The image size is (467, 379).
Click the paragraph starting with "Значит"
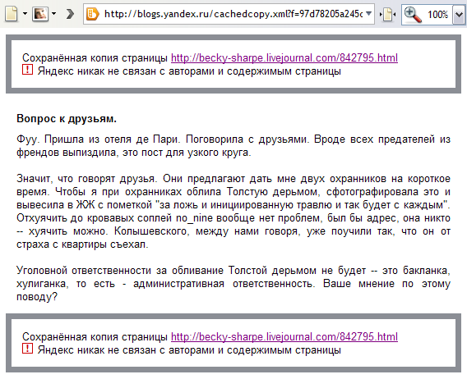233,212
